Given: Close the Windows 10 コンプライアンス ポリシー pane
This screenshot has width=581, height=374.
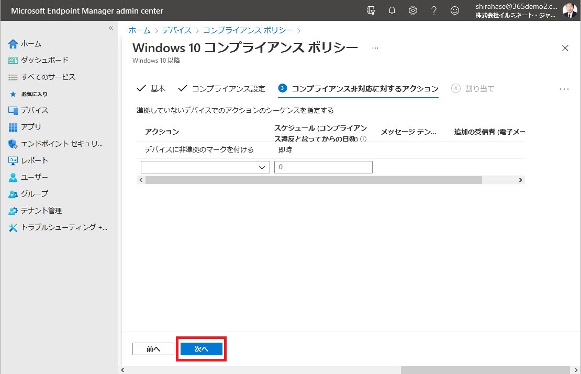Looking at the screenshot, I should (565, 48).
